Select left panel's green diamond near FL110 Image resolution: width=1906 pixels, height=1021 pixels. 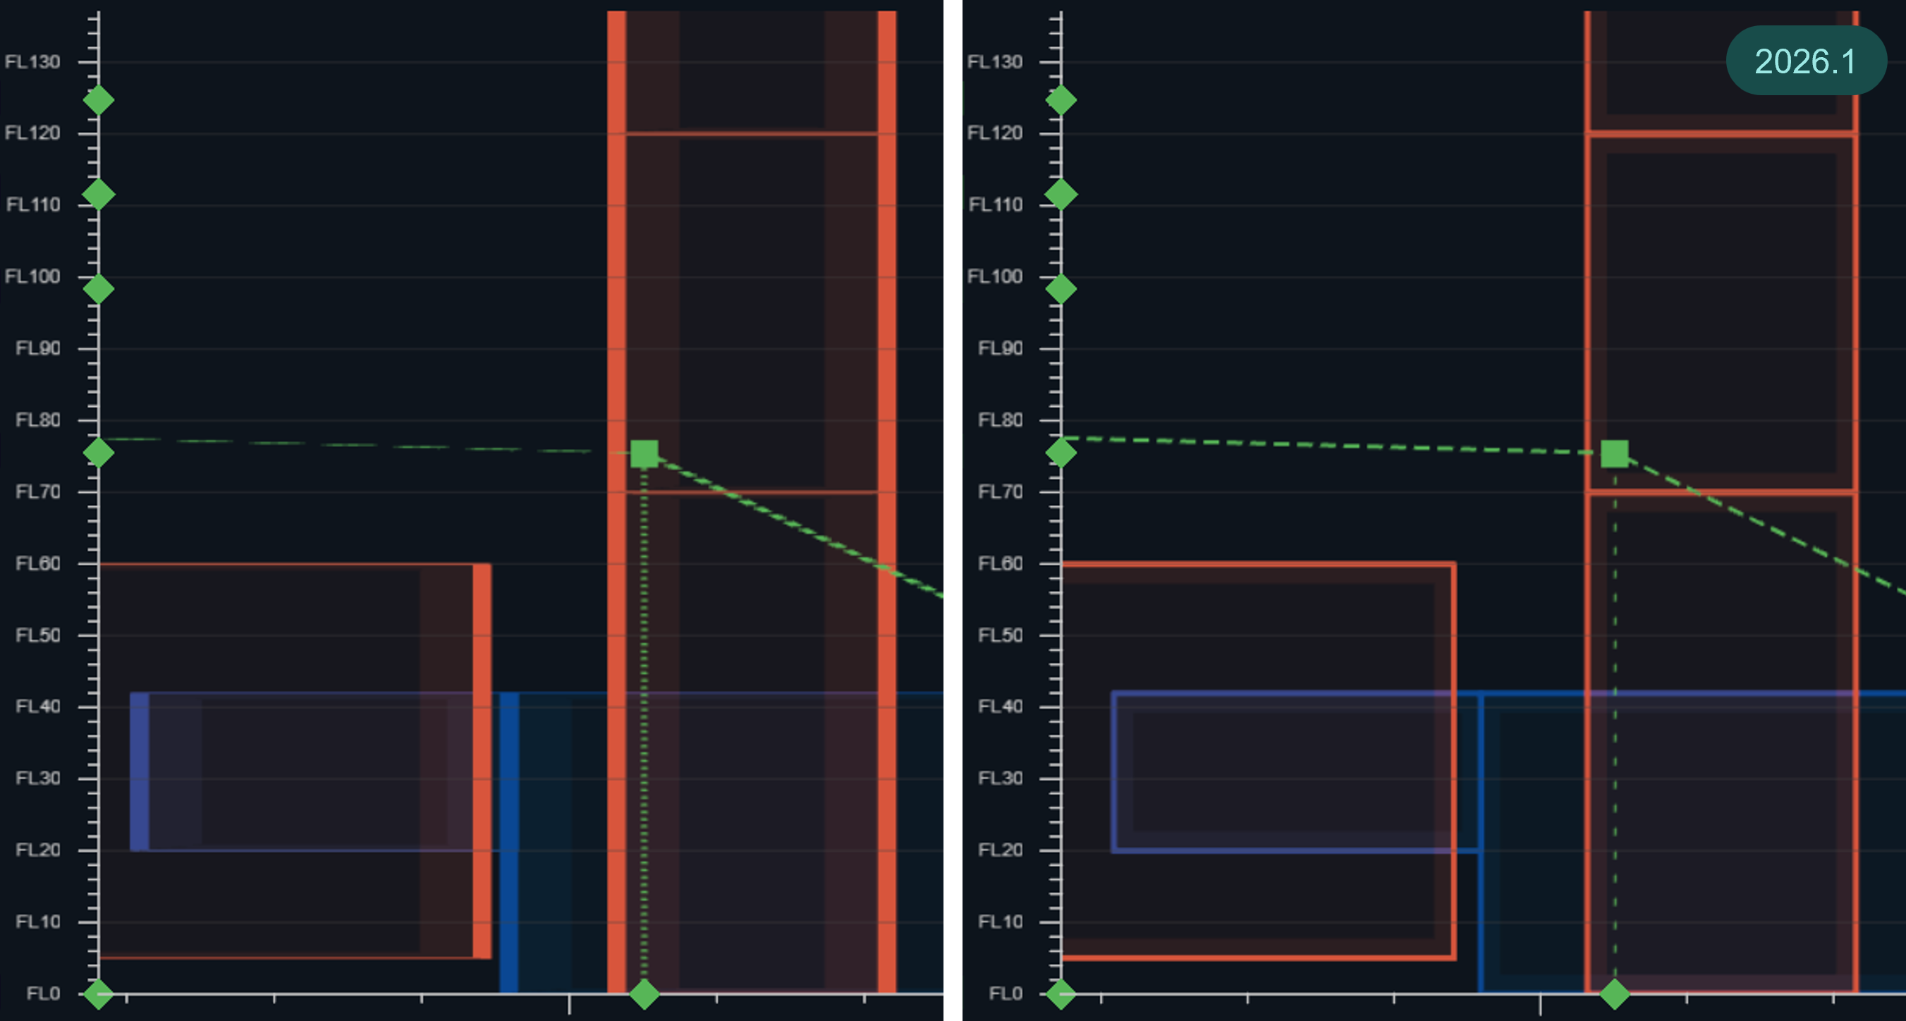pos(99,195)
